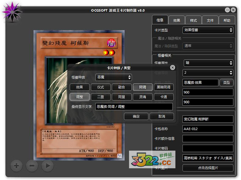
Task: Switch to the 文件 tab
Action: [x=210, y=20]
